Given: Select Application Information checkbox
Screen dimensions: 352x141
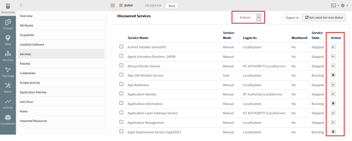Looking at the screenshot, I should [121, 103].
